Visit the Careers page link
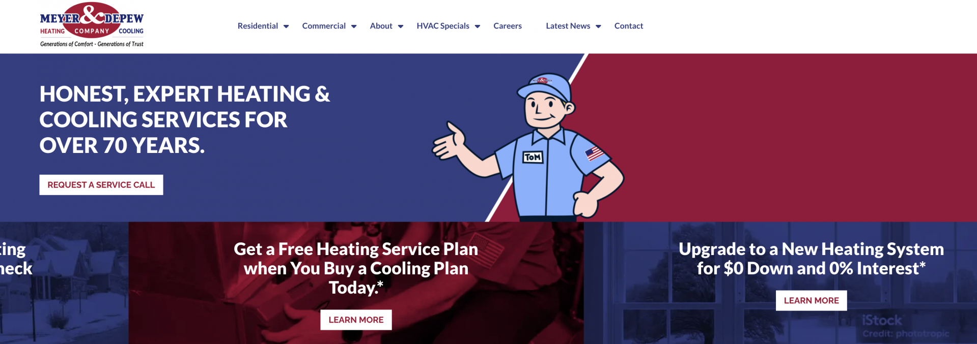This screenshot has width=977, height=344. click(x=508, y=26)
